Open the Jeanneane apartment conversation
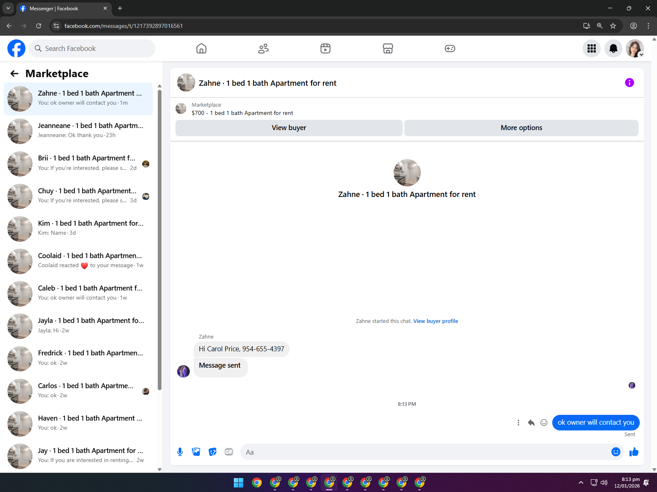The width and height of the screenshot is (657, 492). pos(78,131)
